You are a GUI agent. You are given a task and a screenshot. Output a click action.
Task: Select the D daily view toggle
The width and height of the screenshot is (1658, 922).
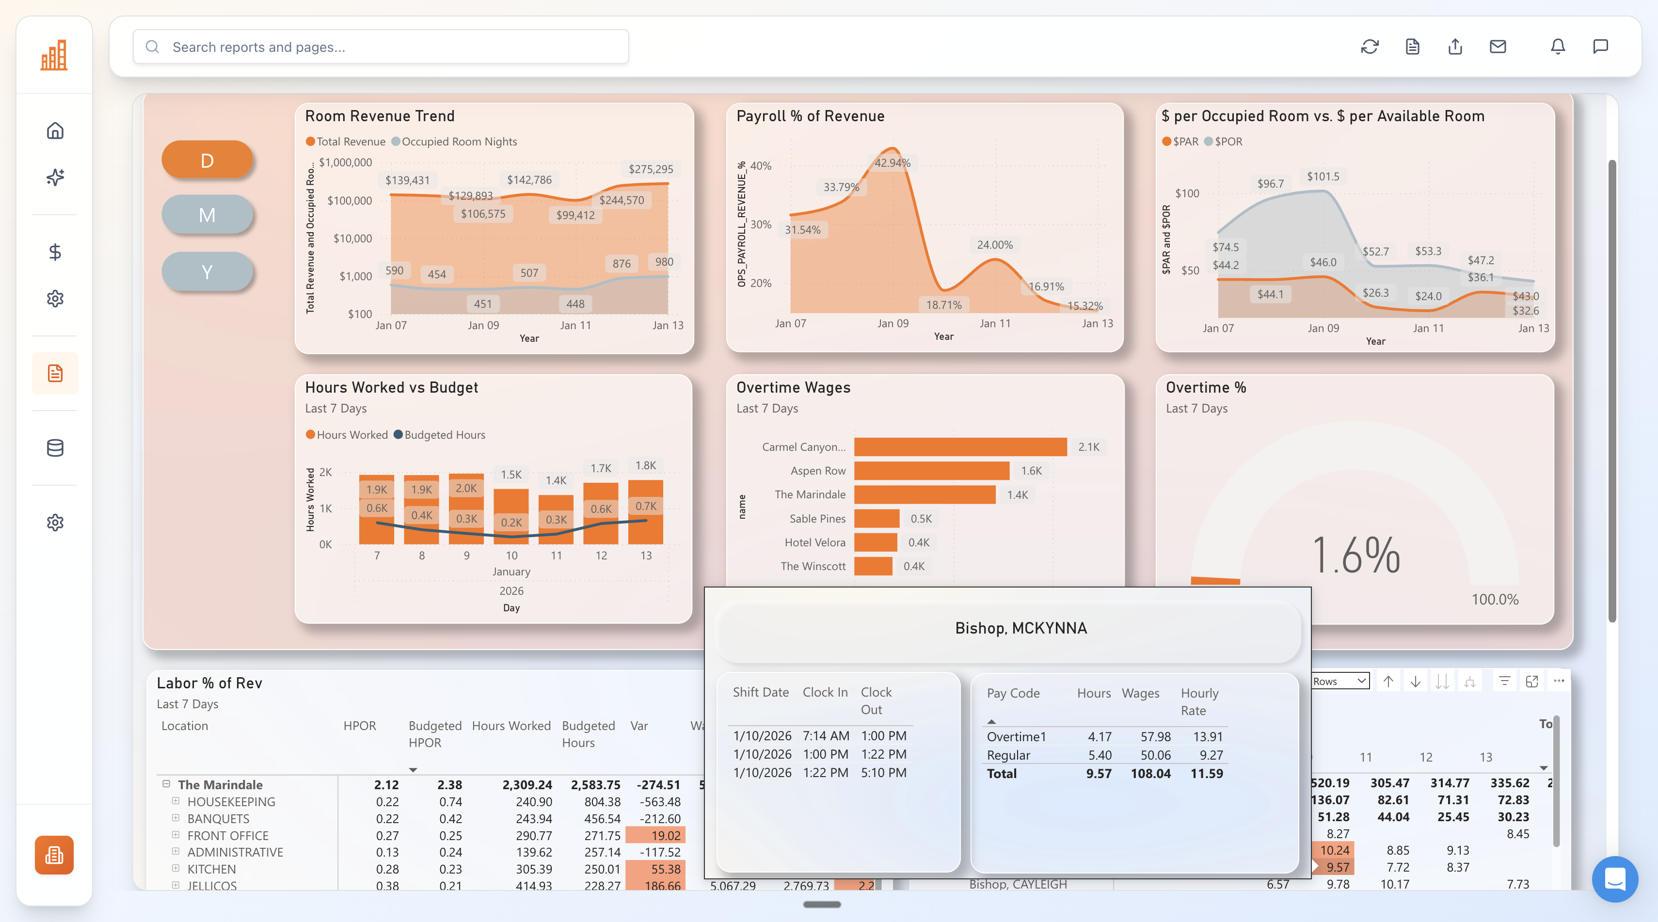pyautogui.click(x=207, y=159)
